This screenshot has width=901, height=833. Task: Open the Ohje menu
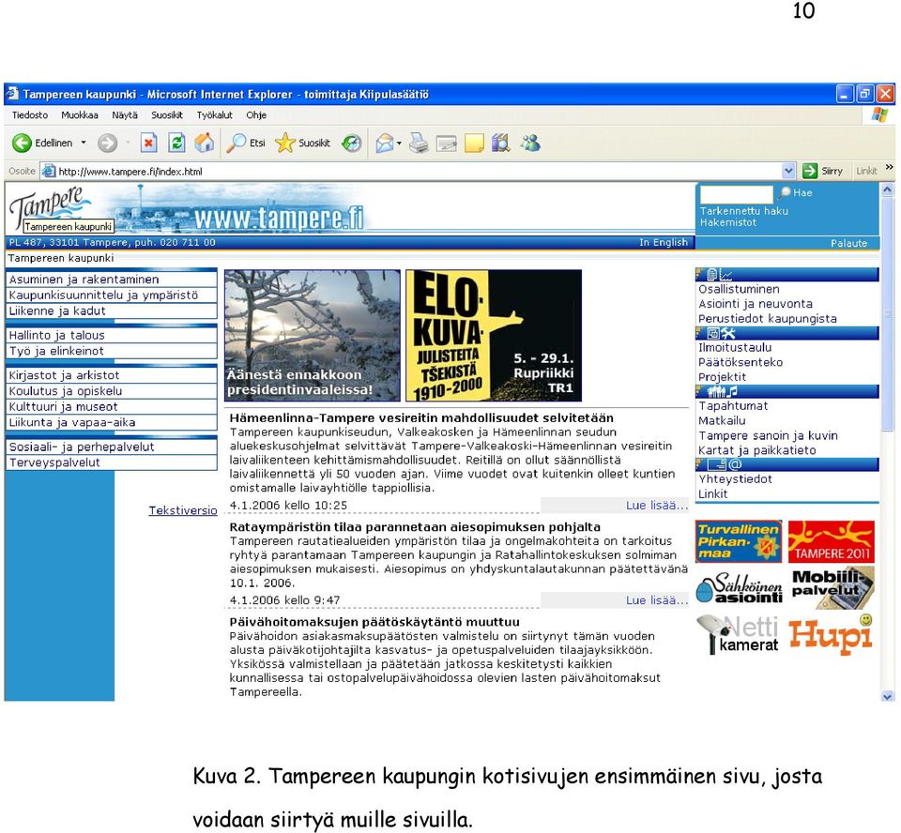[x=256, y=114]
